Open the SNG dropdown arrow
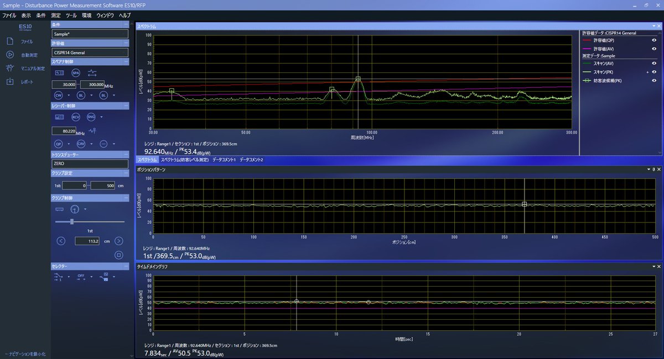Image resolution: width=664 pixels, height=359 pixels. [x=101, y=117]
